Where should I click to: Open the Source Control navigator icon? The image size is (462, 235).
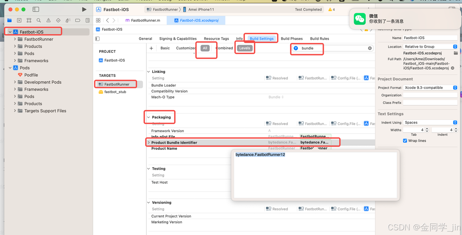(19, 21)
